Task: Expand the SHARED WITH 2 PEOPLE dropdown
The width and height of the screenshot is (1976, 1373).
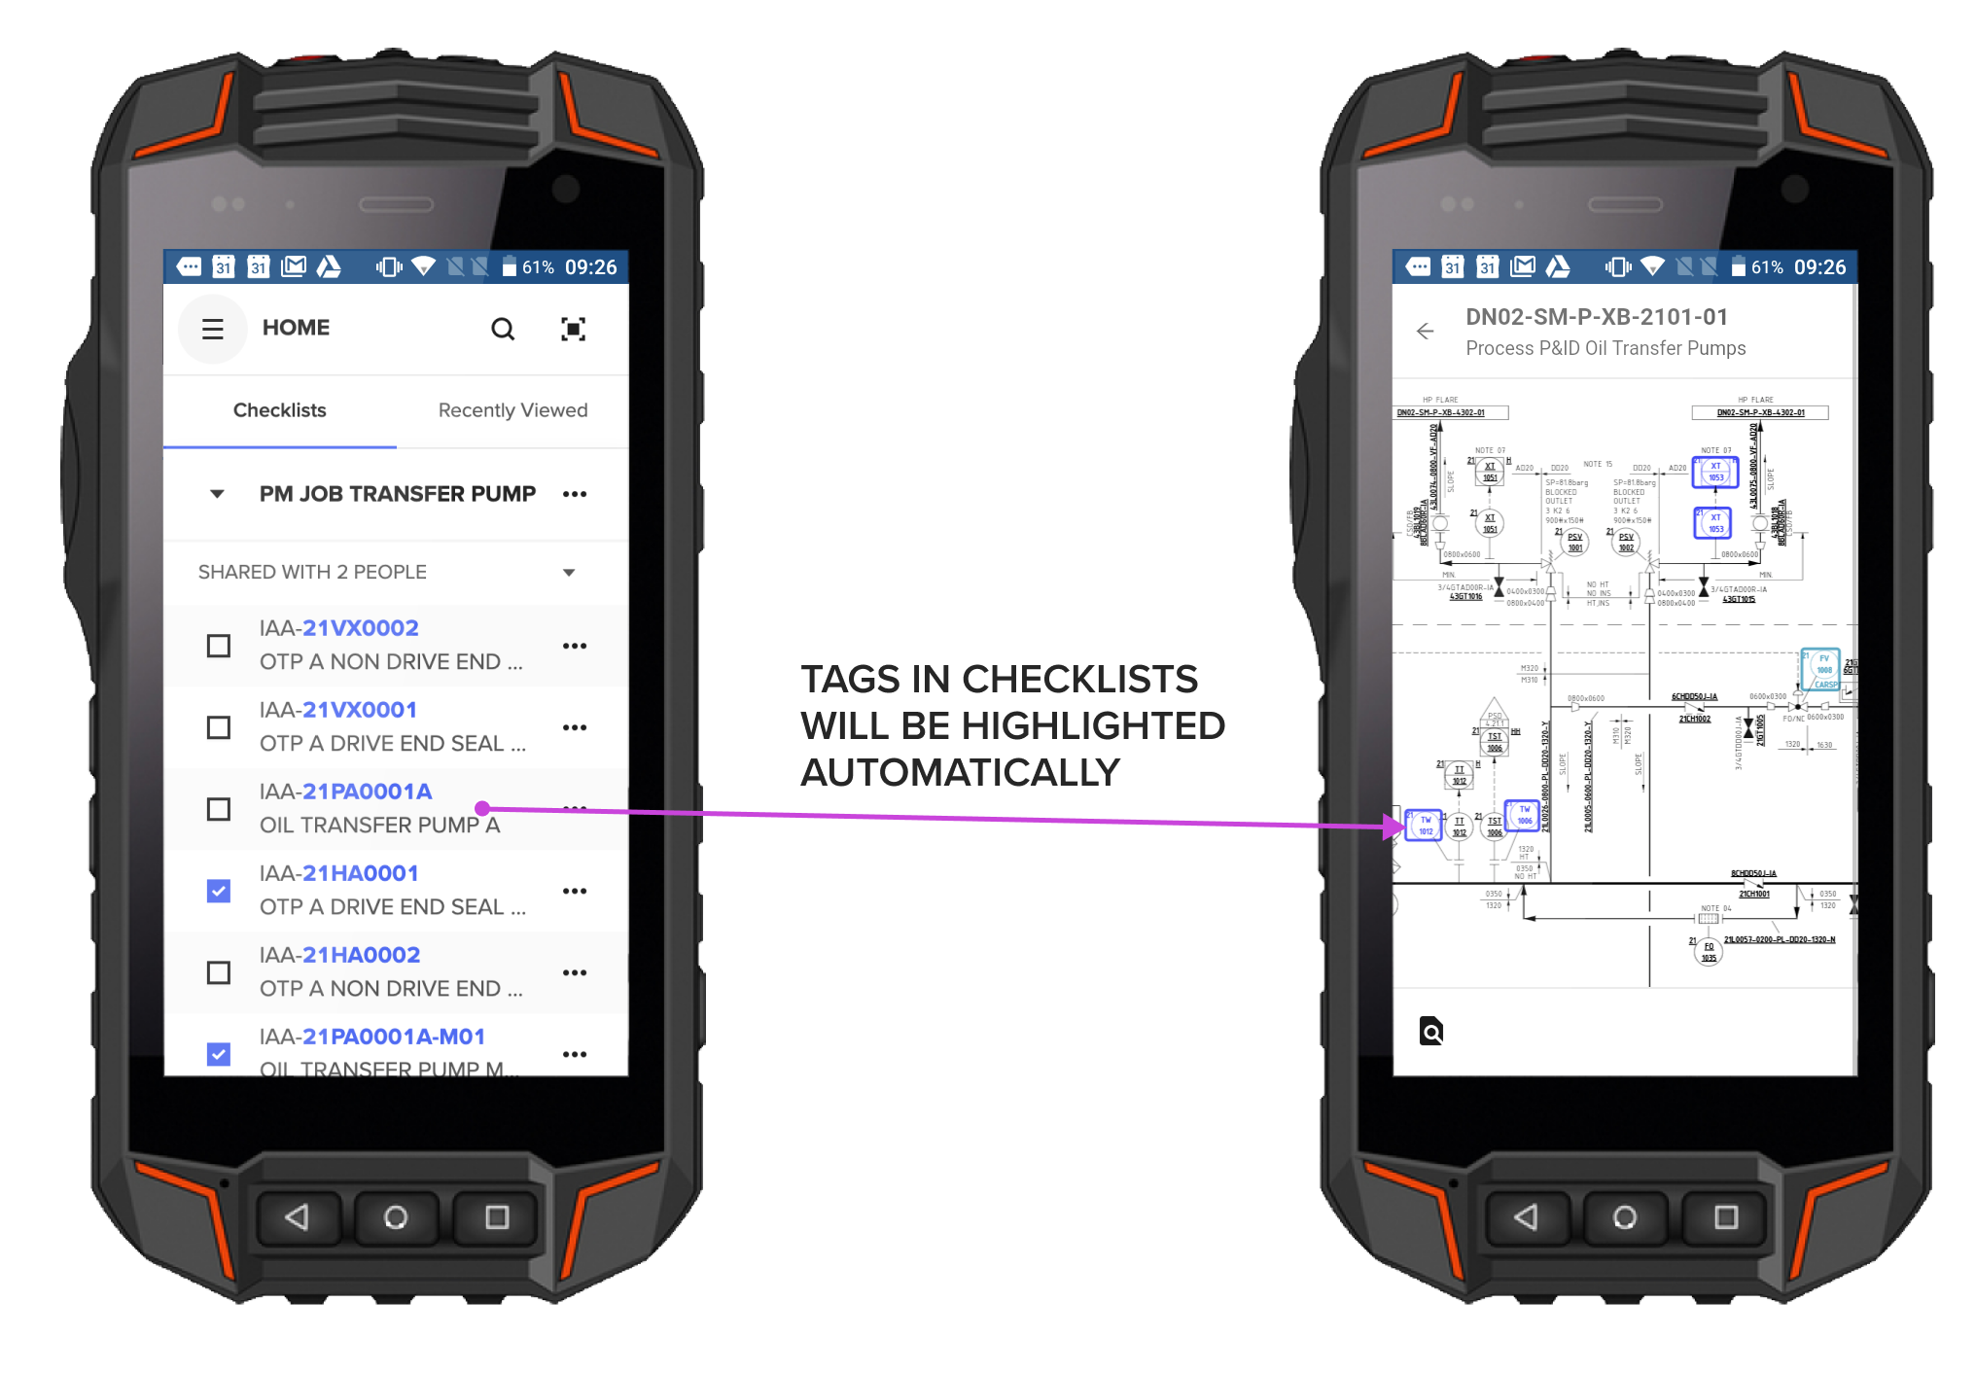Action: (582, 568)
